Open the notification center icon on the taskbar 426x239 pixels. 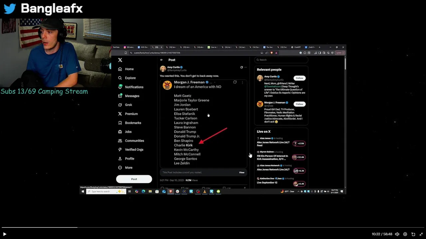[x=342, y=192]
